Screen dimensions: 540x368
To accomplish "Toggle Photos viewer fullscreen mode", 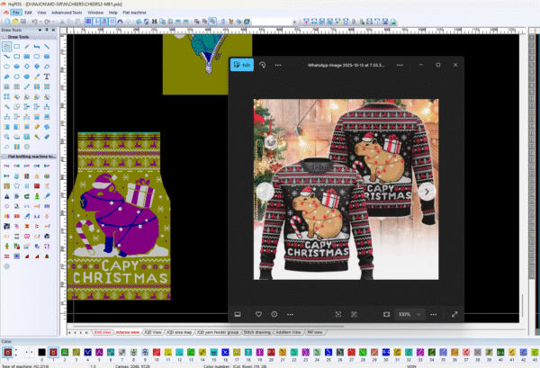I will click(454, 314).
